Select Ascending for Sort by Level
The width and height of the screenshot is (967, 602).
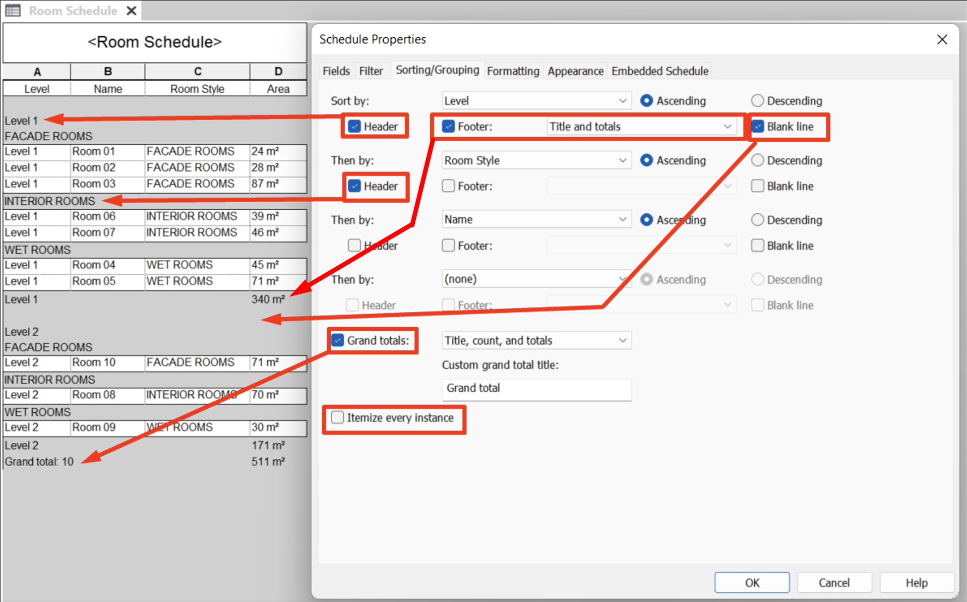coord(646,101)
